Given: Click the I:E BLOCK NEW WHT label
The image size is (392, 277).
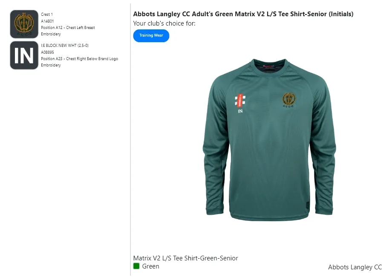Looking at the screenshot, I should (65, 46).
